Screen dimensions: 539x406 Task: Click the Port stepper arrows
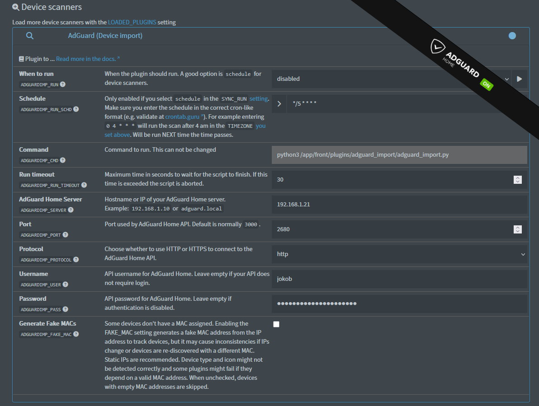(518, 229)
